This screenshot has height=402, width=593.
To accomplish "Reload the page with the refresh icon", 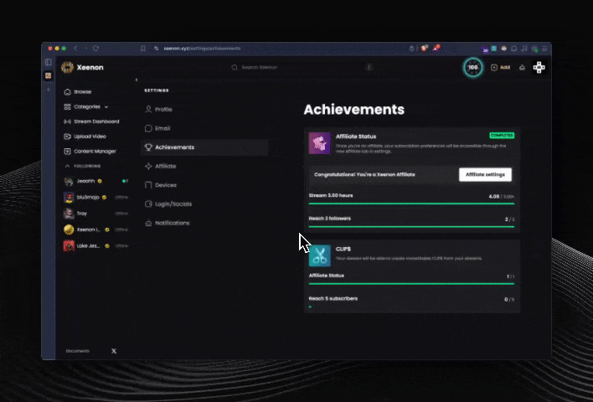I will click(x=95, y=49).
